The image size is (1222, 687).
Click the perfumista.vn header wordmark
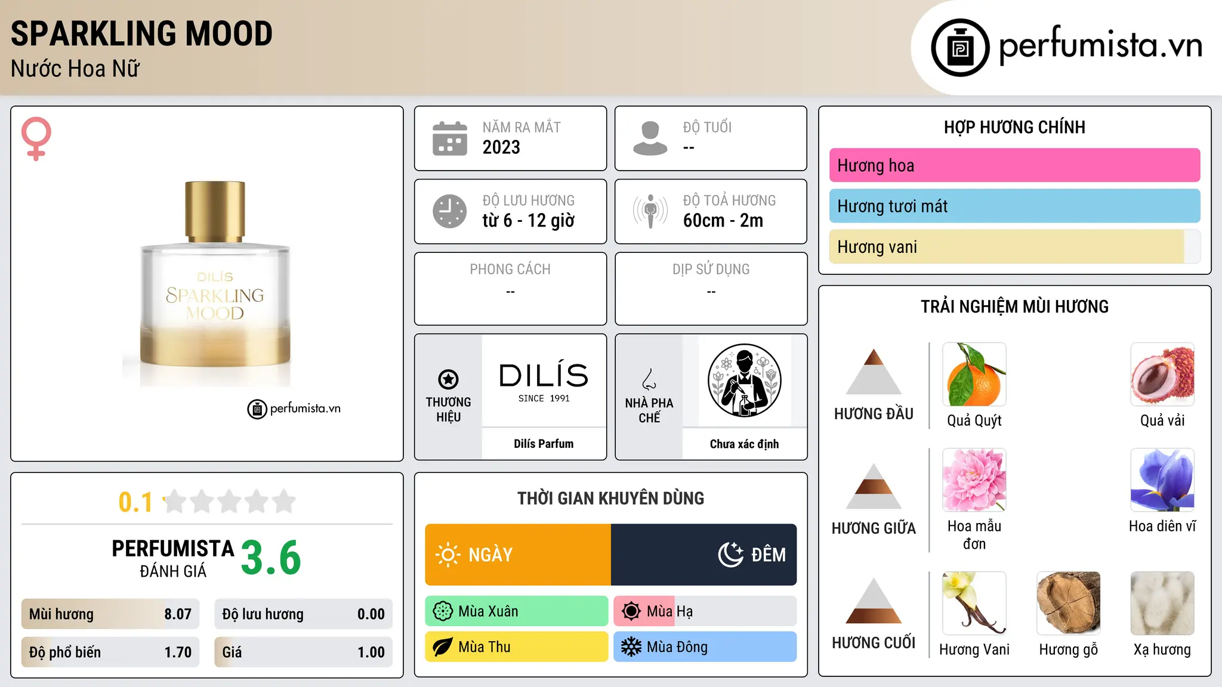1100,45
